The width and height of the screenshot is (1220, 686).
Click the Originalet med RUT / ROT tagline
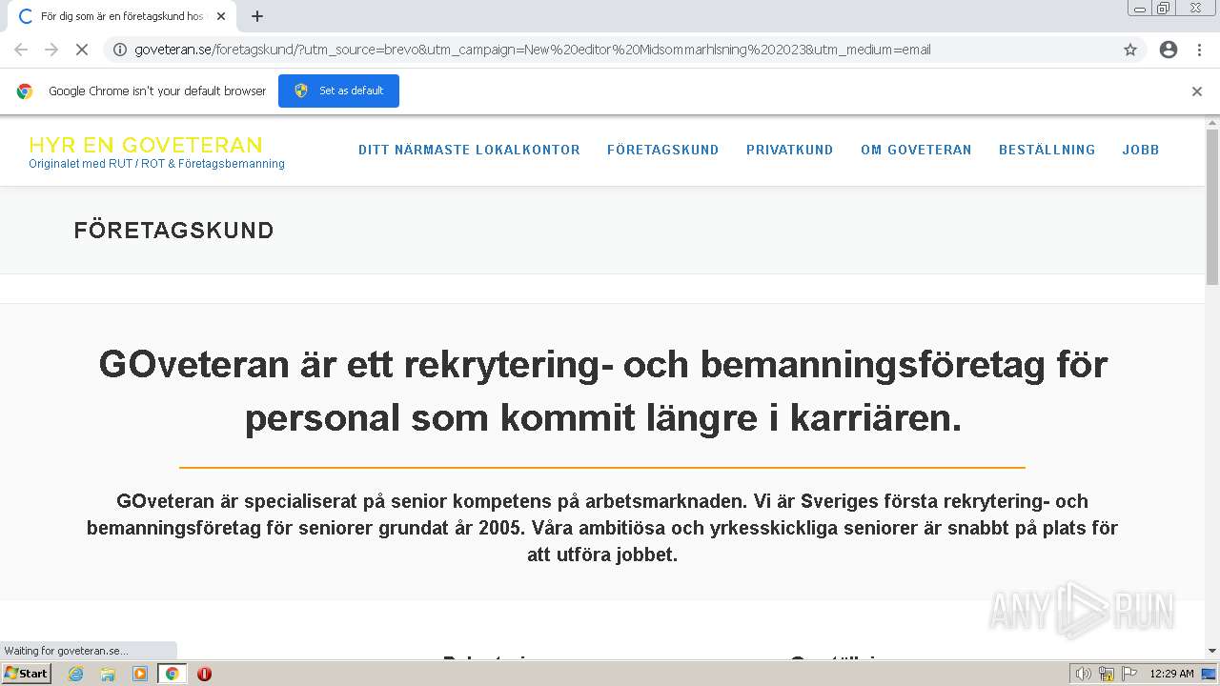(156, 164)
